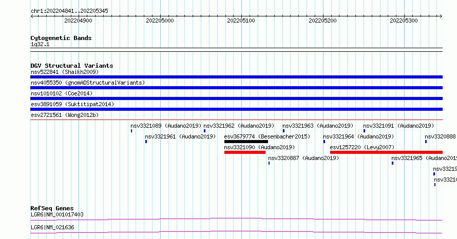Click the chr1:202204841..202205345 region label
Screen dimensions: 457x239
click(x=69, y=11)
